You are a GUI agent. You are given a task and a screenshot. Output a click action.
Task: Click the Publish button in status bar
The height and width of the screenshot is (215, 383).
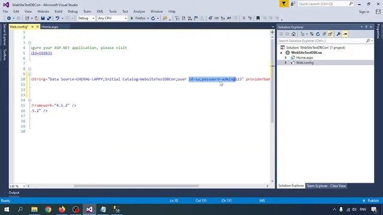tap(371, 201)
